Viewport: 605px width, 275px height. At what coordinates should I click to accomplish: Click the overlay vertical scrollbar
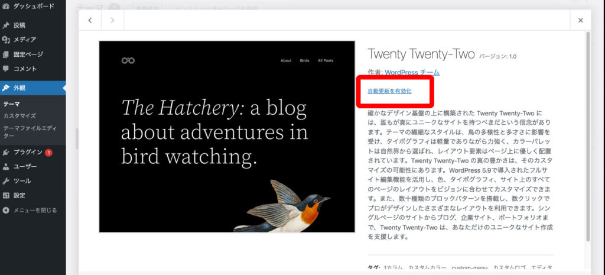[x=588, y=137]
